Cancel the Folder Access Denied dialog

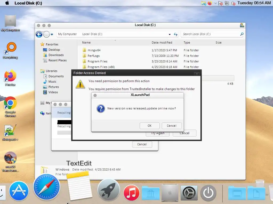point(184,133)
